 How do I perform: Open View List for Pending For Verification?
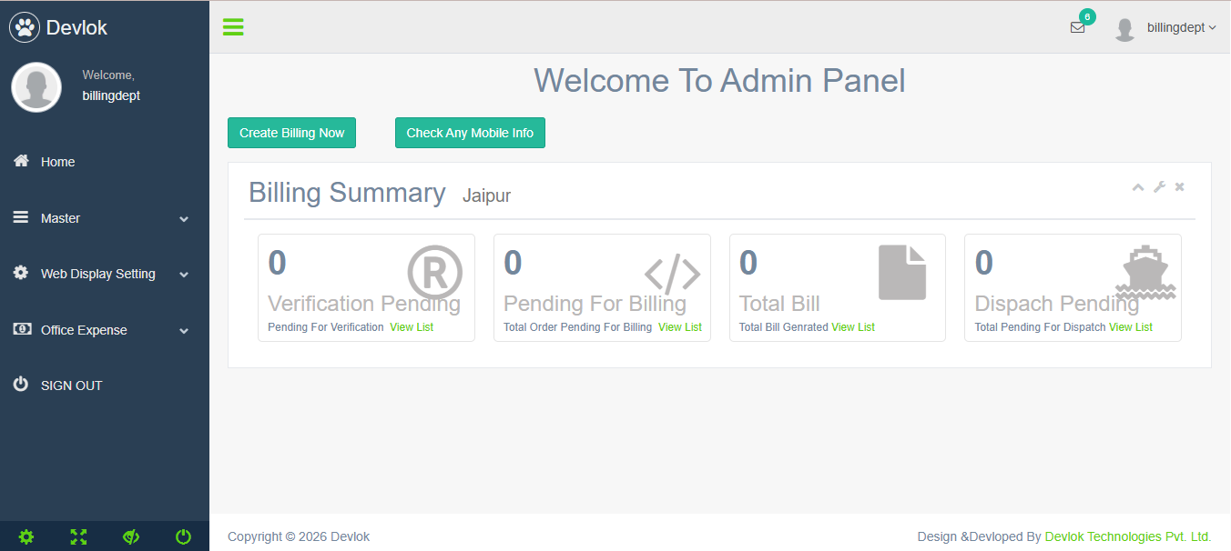click(x=412, y=327)
